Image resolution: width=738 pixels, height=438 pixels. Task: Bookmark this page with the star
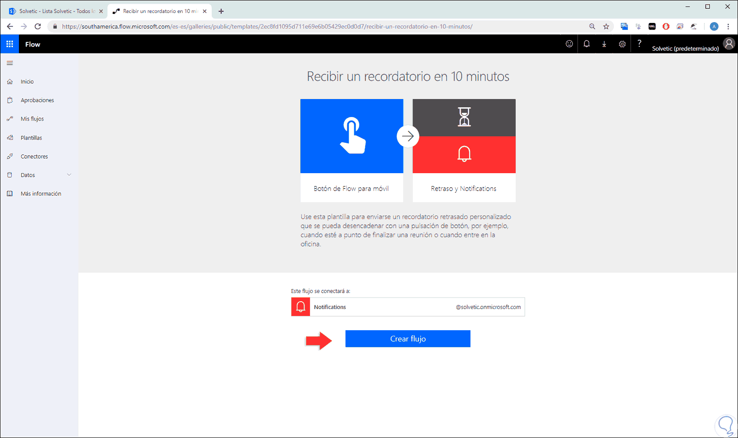(606, 26)
